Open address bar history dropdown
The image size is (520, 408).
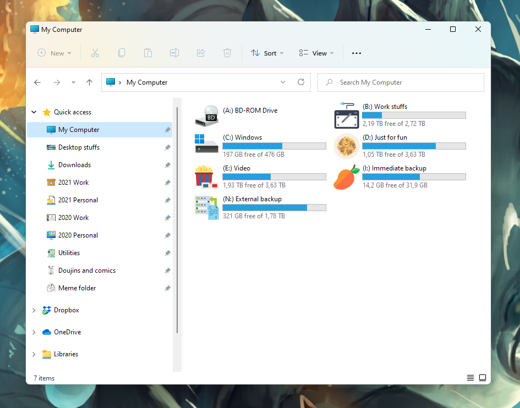click(282, 82)
